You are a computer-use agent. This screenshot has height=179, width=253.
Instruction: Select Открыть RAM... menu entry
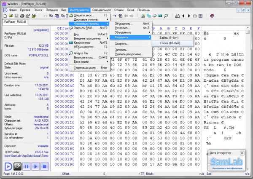tap(89, 28)
